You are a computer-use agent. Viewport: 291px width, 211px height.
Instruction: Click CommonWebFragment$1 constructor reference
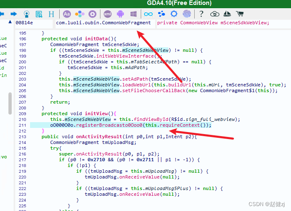227,90
